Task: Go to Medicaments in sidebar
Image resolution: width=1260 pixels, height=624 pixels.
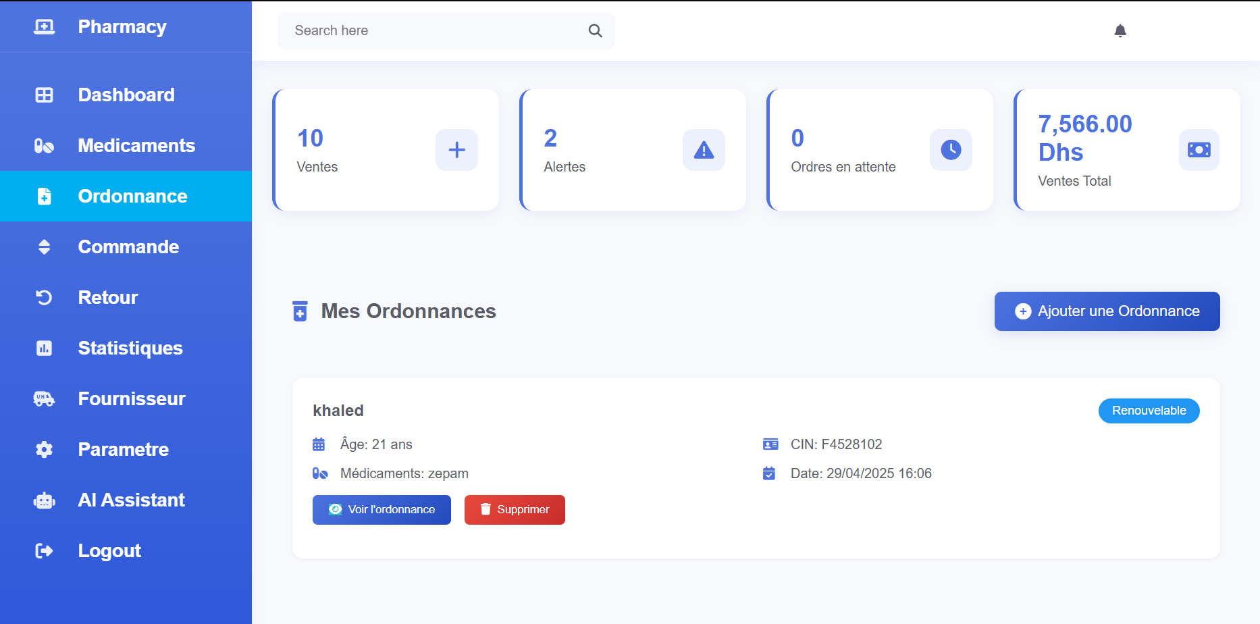Action: tap(136, 146)
